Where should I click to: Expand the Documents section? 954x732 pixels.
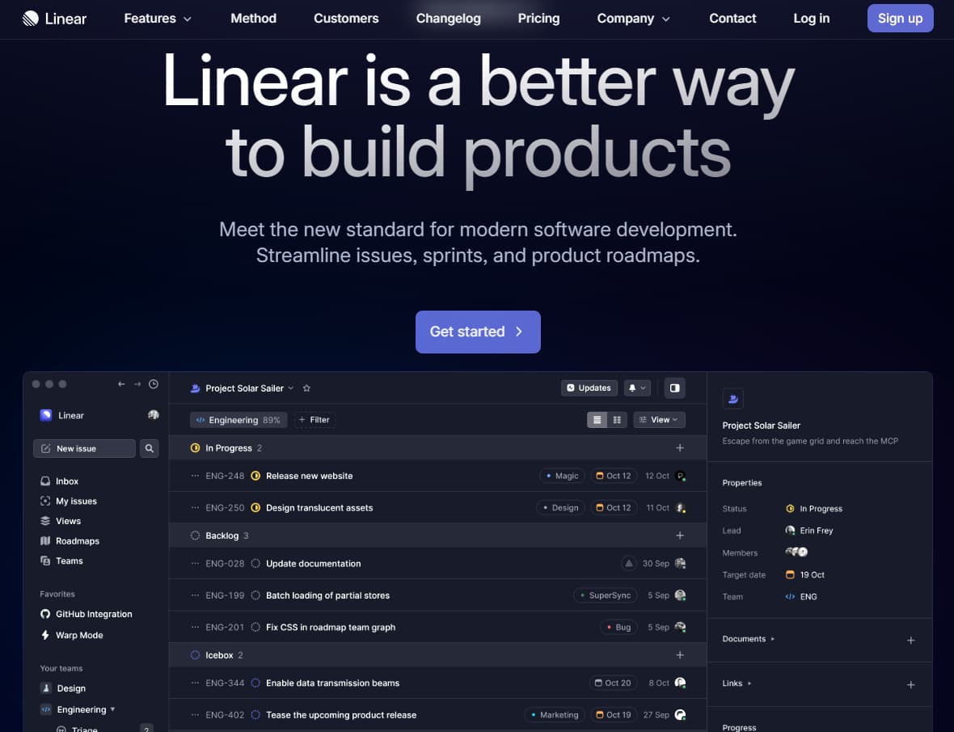pos(749,638)
